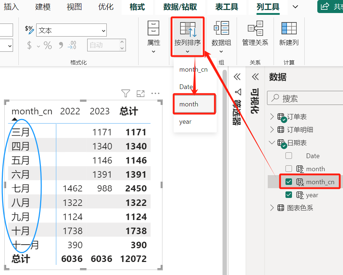Collapse the 筛选器 filters pane chevrons
This screenshot has width=343, height=275.
click(237, 77)
